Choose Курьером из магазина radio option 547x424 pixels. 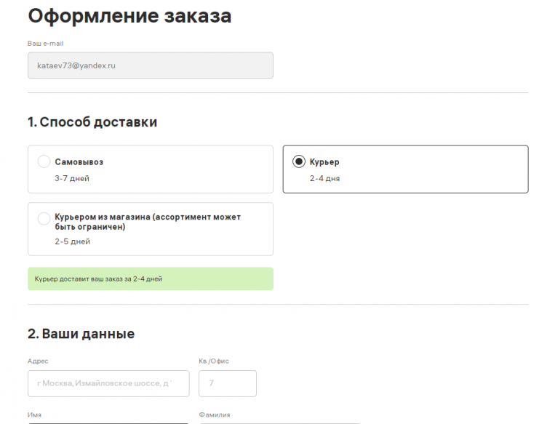coord(44,219)
